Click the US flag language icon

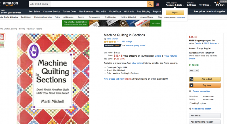(x=157, y=5)
